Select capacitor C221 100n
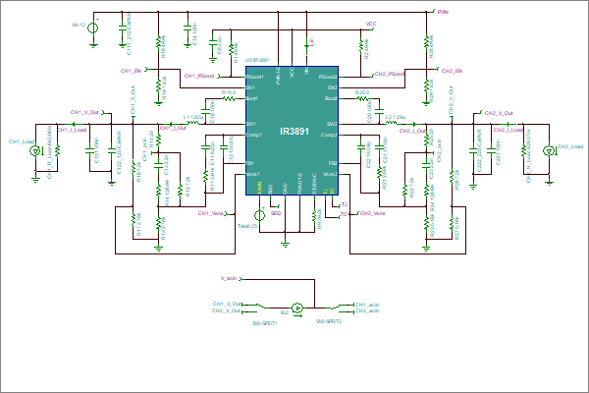The image size is (589, 393). pos(492,150)
